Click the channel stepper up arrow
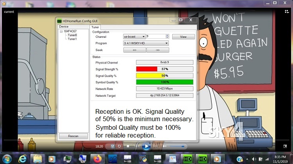 pos(167,35)
